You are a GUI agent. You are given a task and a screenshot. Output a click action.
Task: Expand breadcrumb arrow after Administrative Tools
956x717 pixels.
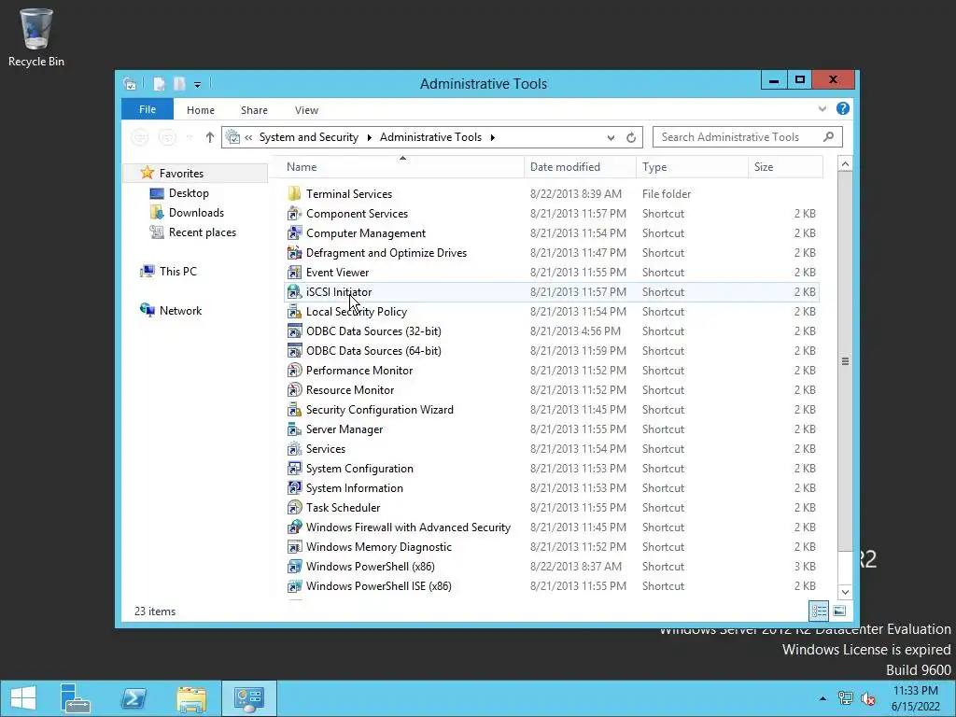pyautogui.click(x=492, y=138)
